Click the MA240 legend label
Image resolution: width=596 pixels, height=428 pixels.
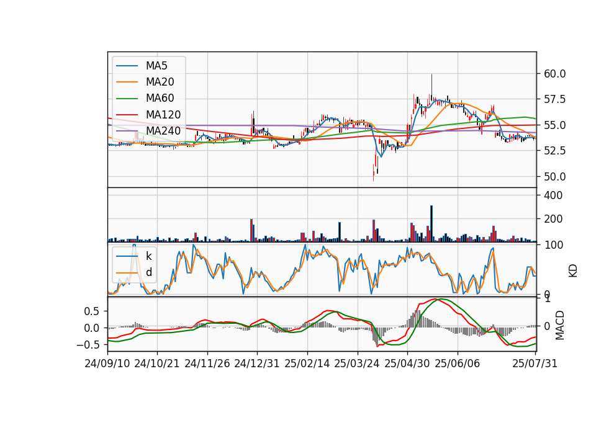tap(163, 131)
